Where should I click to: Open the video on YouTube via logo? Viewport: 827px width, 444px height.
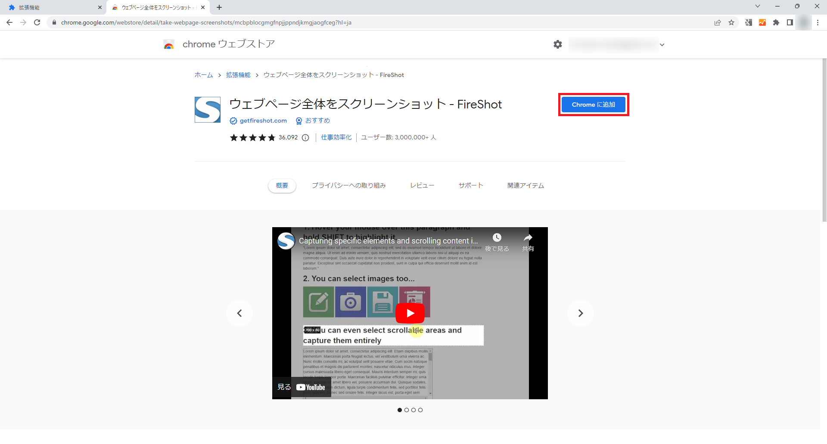click(311, 387)
